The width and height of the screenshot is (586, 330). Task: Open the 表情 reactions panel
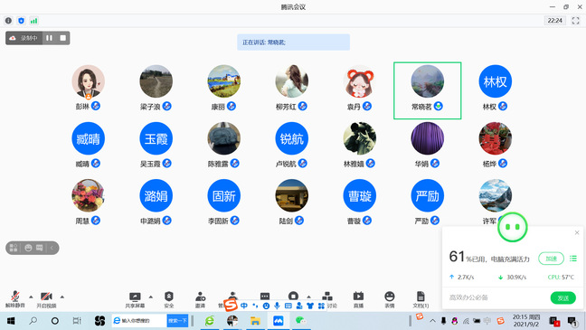point(390,299)
